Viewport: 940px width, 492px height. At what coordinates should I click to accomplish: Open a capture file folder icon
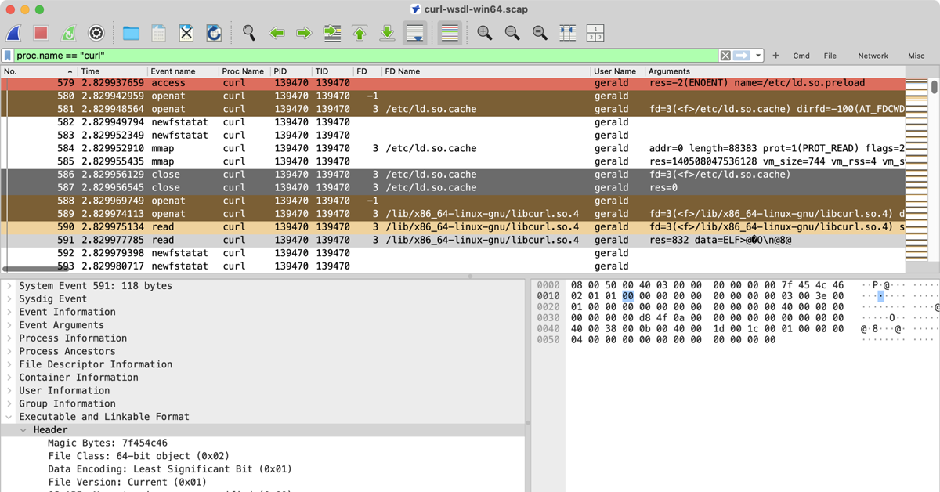coord(131,33)
